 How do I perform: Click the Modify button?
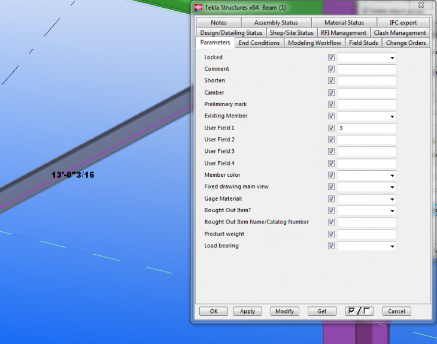(284, 312)
